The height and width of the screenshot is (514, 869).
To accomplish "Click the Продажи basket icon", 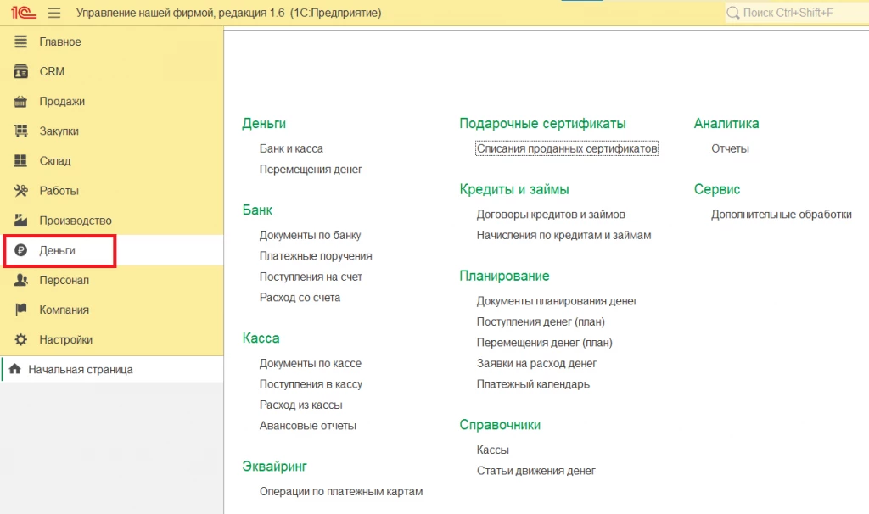I will coord(20,102).
